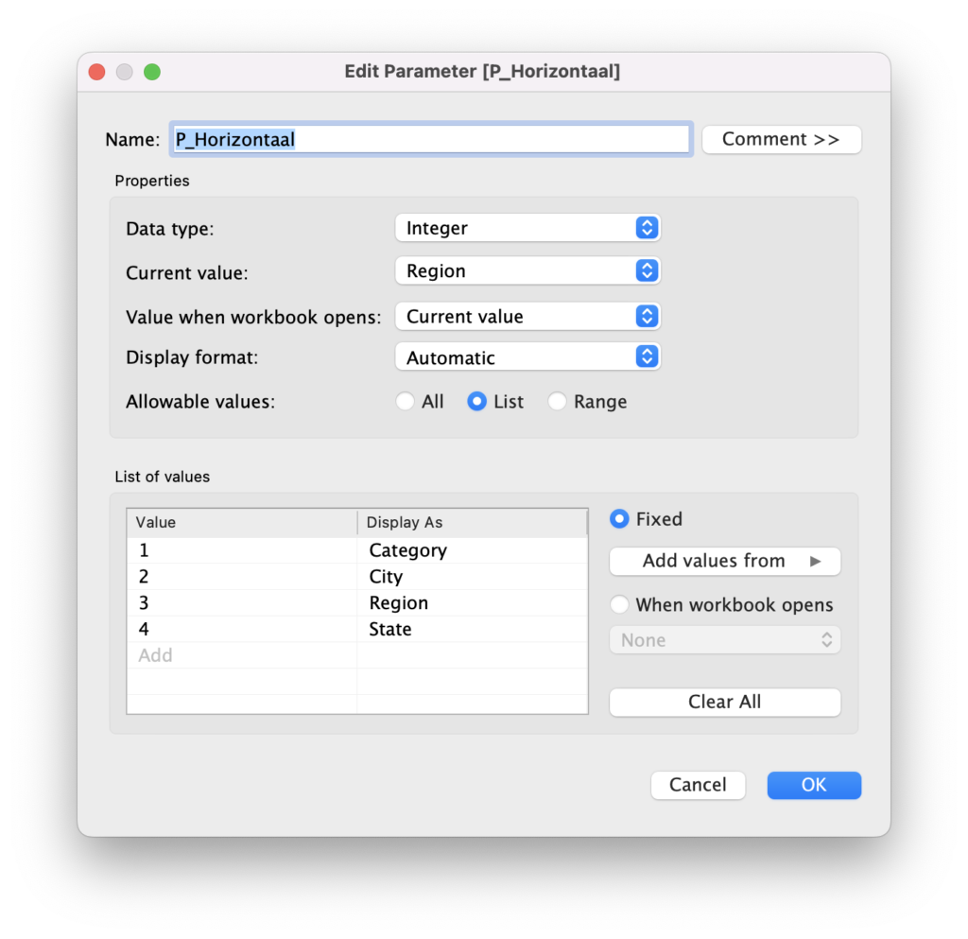968x939 pixels.
Task: Open the Add values from menu
Action: tap(724, 561)
